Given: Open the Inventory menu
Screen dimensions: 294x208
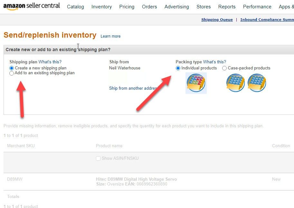Looking at the screenshot, I should pyautogui.click(x=102, y=7).
